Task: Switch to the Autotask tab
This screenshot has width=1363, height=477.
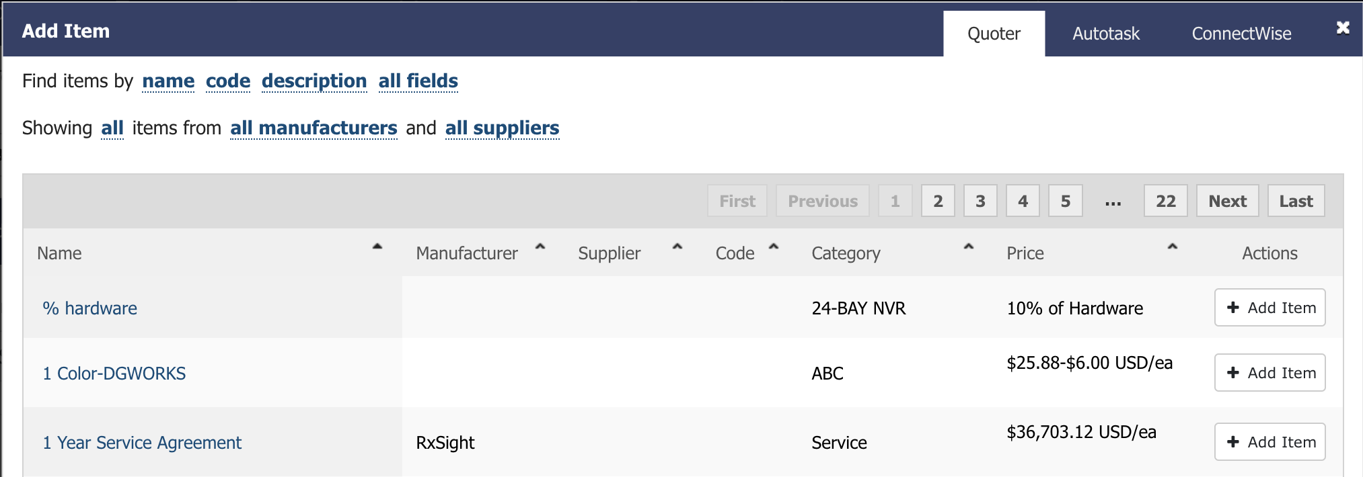Action: click(1105, 34)
